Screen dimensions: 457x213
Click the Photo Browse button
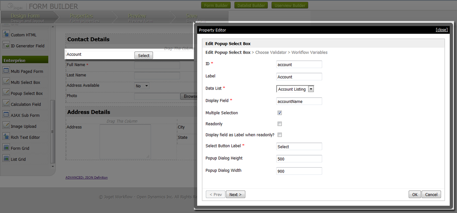[189, 96]
